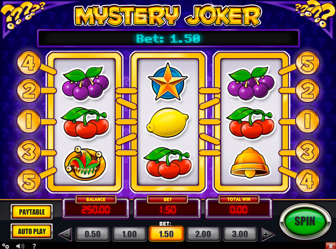The image size is (336, 249).
Task: Open the PAYTABLE
Action: pos(32,212)
